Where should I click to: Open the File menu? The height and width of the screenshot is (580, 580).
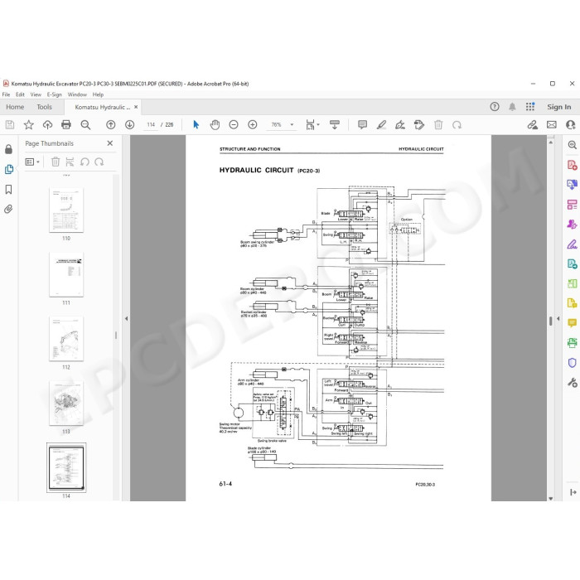[7, 94]
